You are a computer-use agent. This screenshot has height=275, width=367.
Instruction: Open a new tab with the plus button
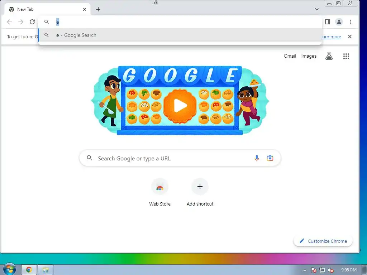[x=98, y=9]
